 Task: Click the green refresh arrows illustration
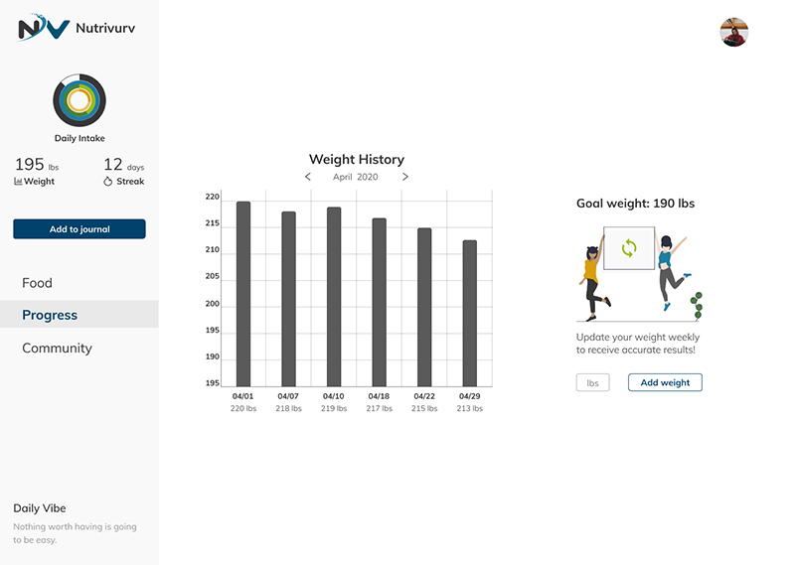(x=629, y=248)
